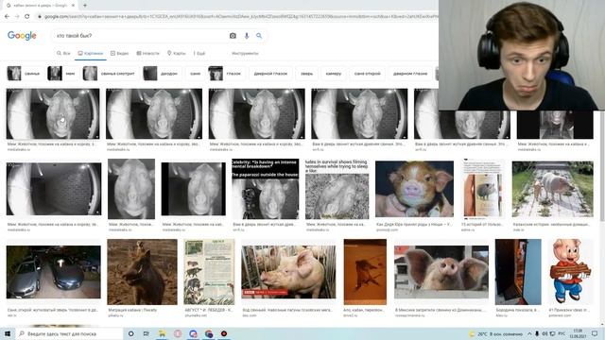Open the piglet held in hands image
Screen dimensions: 605x340
pos(414,189)
